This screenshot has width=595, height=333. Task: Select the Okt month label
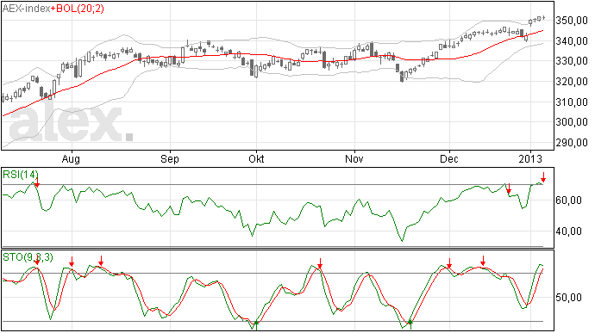256,158
